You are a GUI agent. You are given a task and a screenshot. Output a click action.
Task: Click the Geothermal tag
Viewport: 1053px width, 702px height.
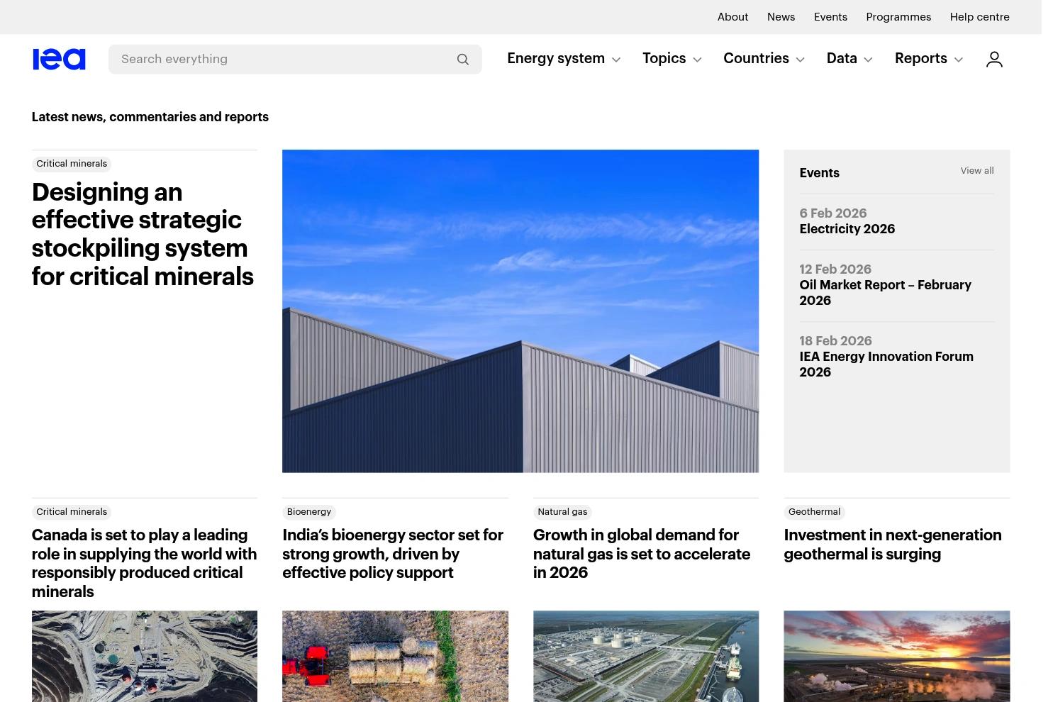pyautogui.click(x=814, y=512)
